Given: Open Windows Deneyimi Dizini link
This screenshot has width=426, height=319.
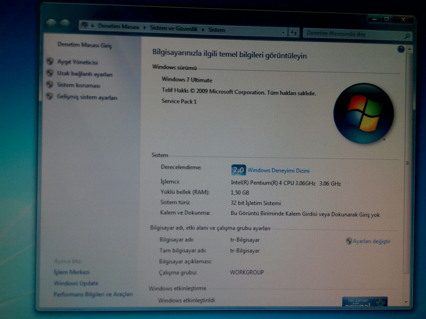Looking at the screenshot, I should (x=279, y=170).
